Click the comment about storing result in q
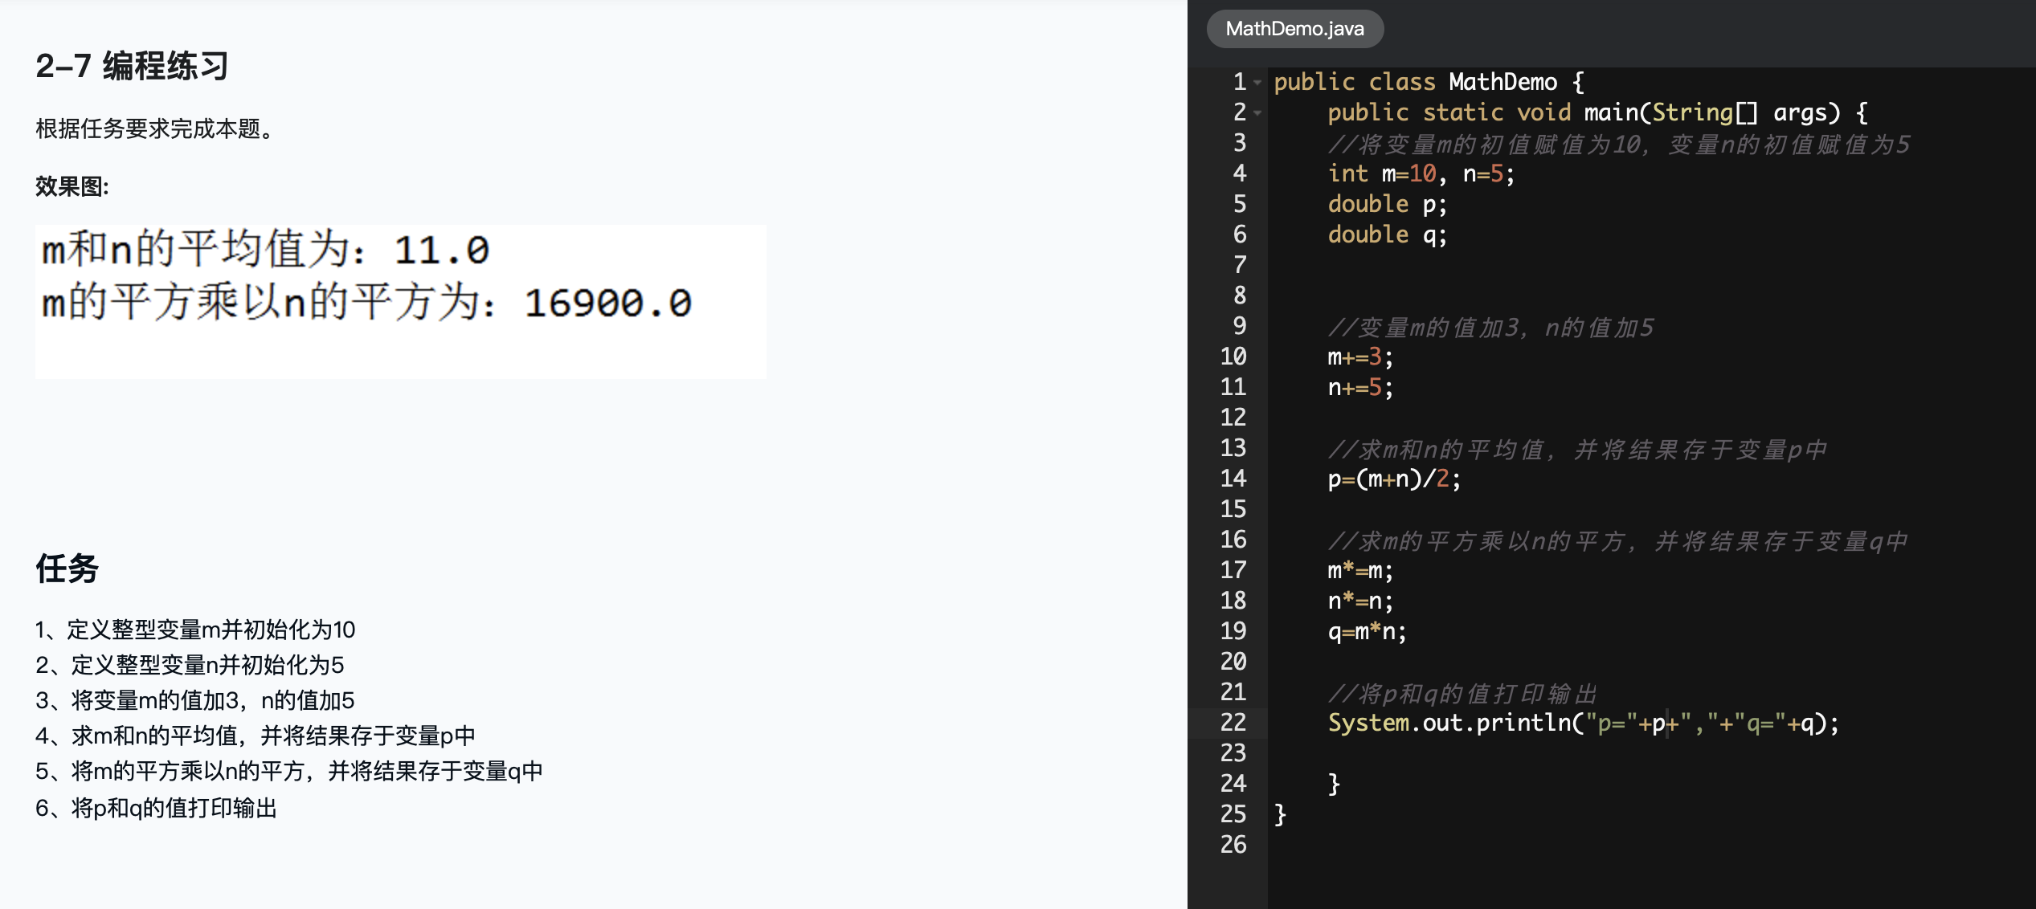2036x909 pixels. click(1617, 540)
